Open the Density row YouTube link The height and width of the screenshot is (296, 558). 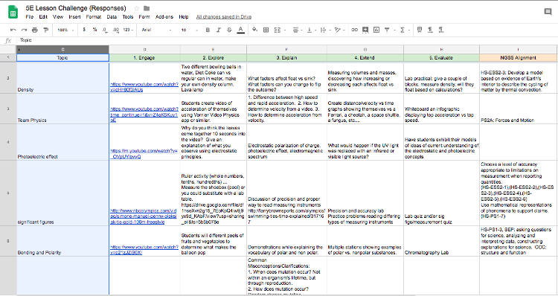pos(144,87)
